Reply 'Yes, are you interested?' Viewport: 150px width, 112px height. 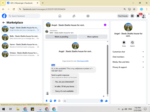(x=64, y=82)
